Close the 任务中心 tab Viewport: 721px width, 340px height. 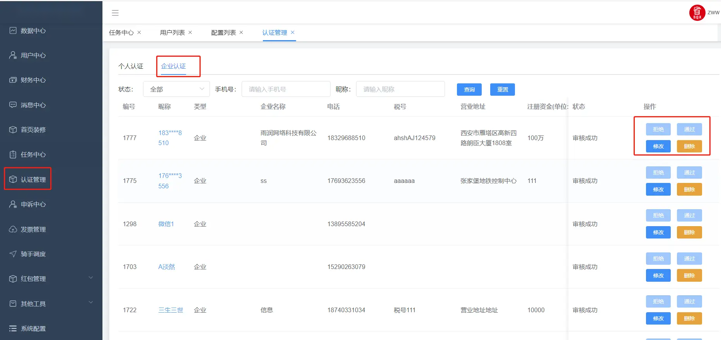(139, 32)
